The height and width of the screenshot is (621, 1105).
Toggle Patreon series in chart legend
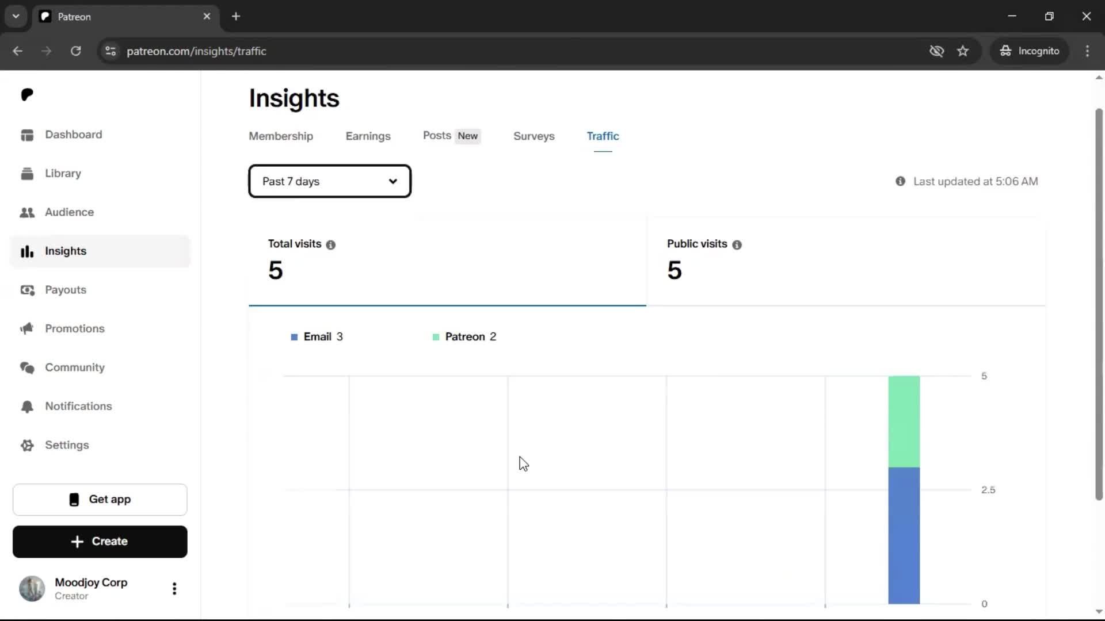click(464, 337)
